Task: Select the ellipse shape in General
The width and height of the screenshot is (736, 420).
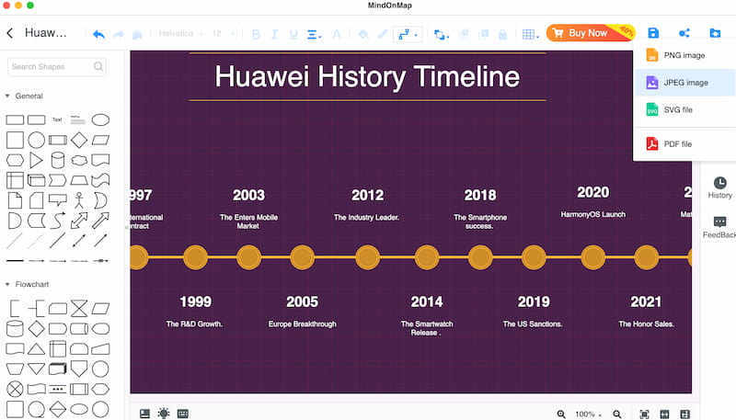Action: tap(100, 120)
